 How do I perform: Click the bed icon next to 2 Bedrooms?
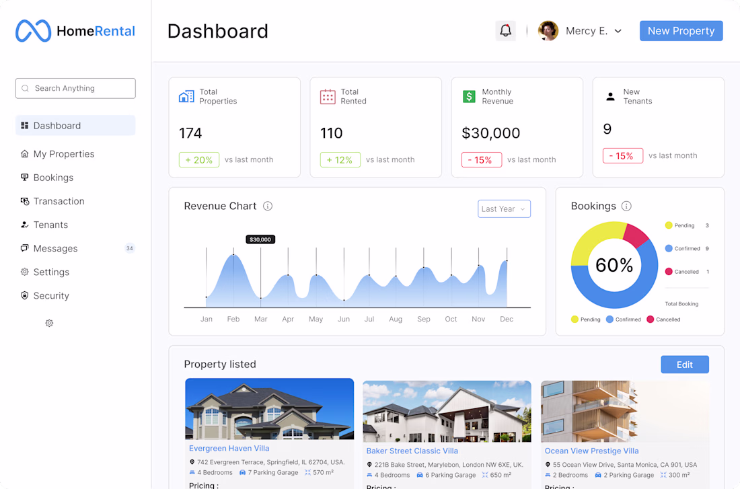[x=548, y=475]
